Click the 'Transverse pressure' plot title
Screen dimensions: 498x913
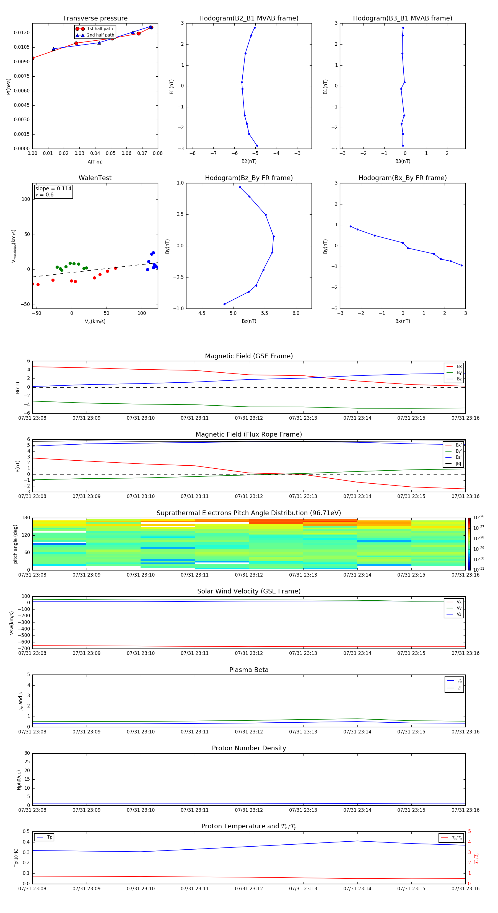click(x=95, y=19)
